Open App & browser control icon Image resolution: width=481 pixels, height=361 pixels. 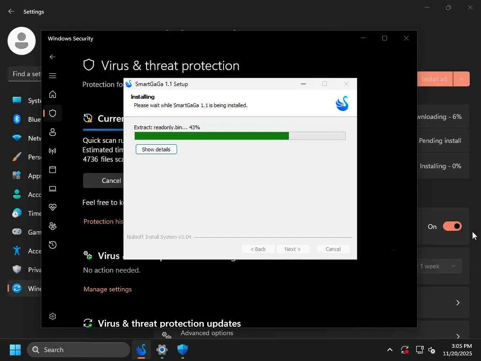coord(53,170)
